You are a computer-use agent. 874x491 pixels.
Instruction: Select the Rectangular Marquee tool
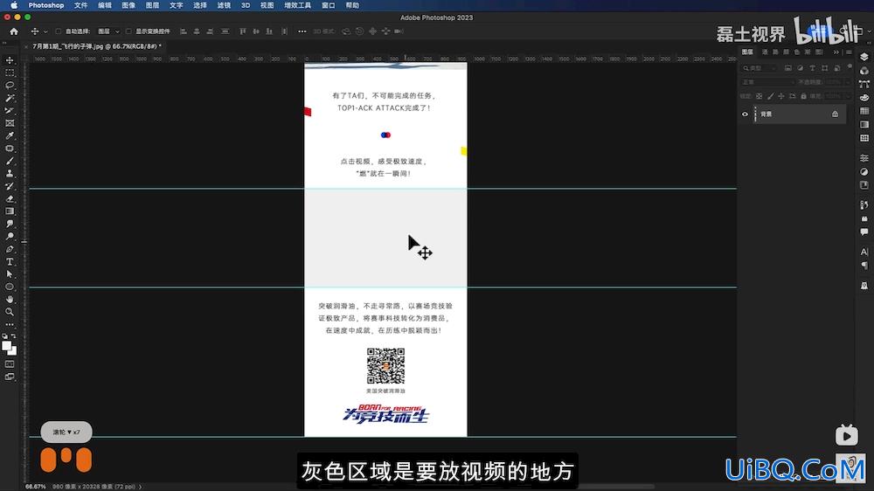pyautogui.click(x=10, y=73)
